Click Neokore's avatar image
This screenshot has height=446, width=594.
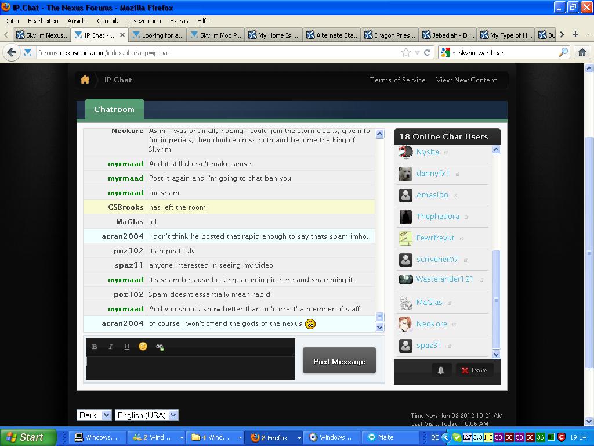tap(405, 324)
